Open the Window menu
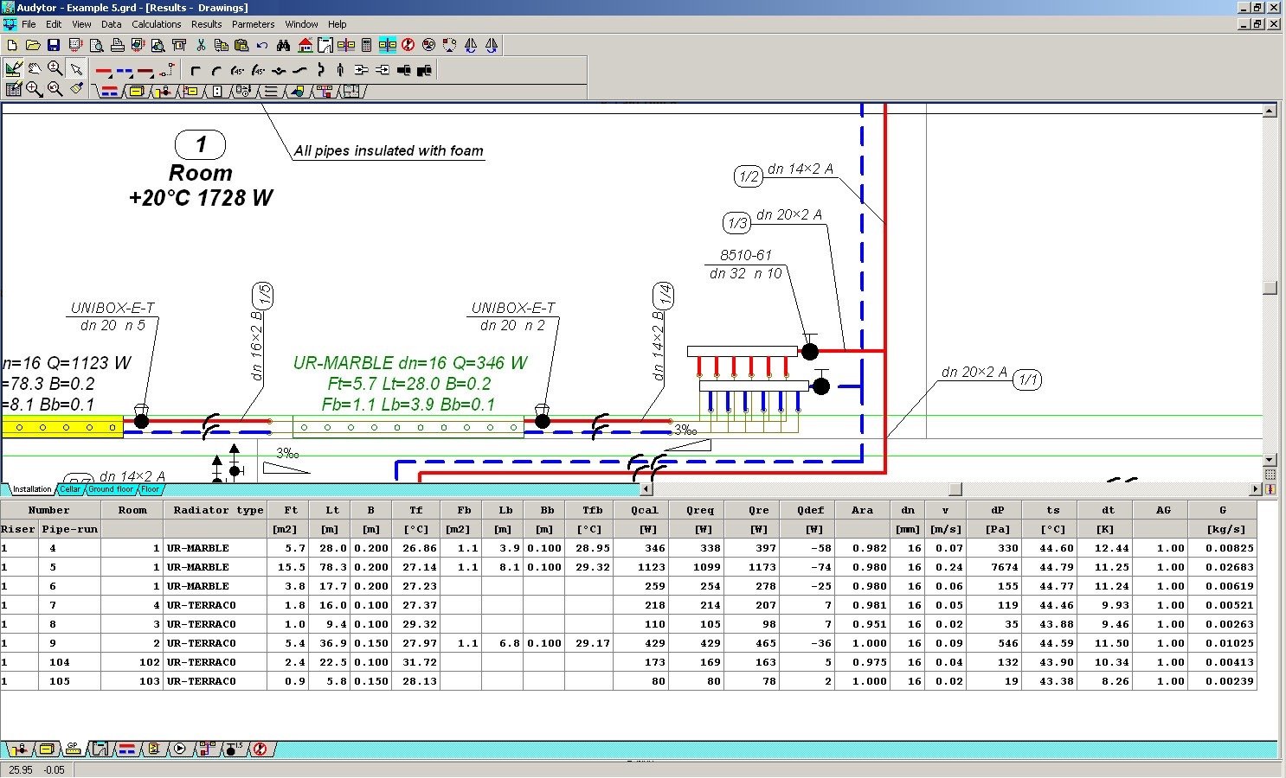1286x778 pixels. pyautogui.click(x=301, y=24)
